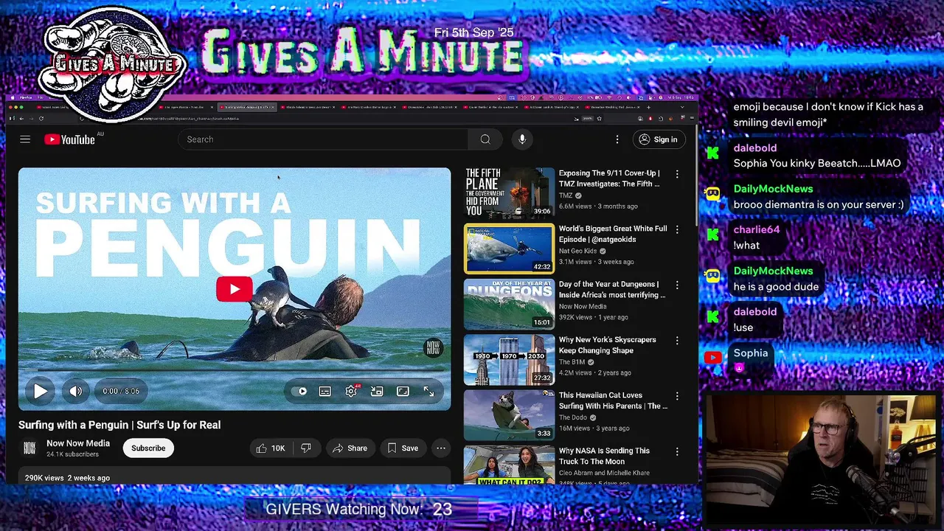The width and height of the screenshot is (944, 531).
Task: Open the Fifth Plane 9/11 video thumbnail
Action: 509,193
